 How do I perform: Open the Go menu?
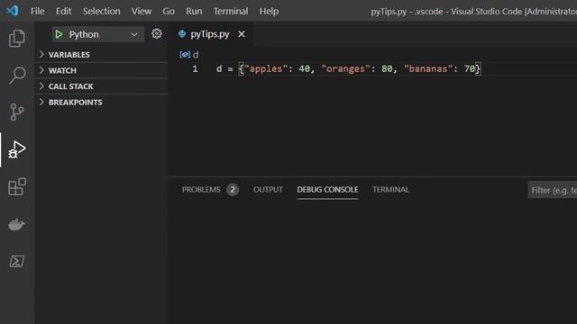pos(169,11)
